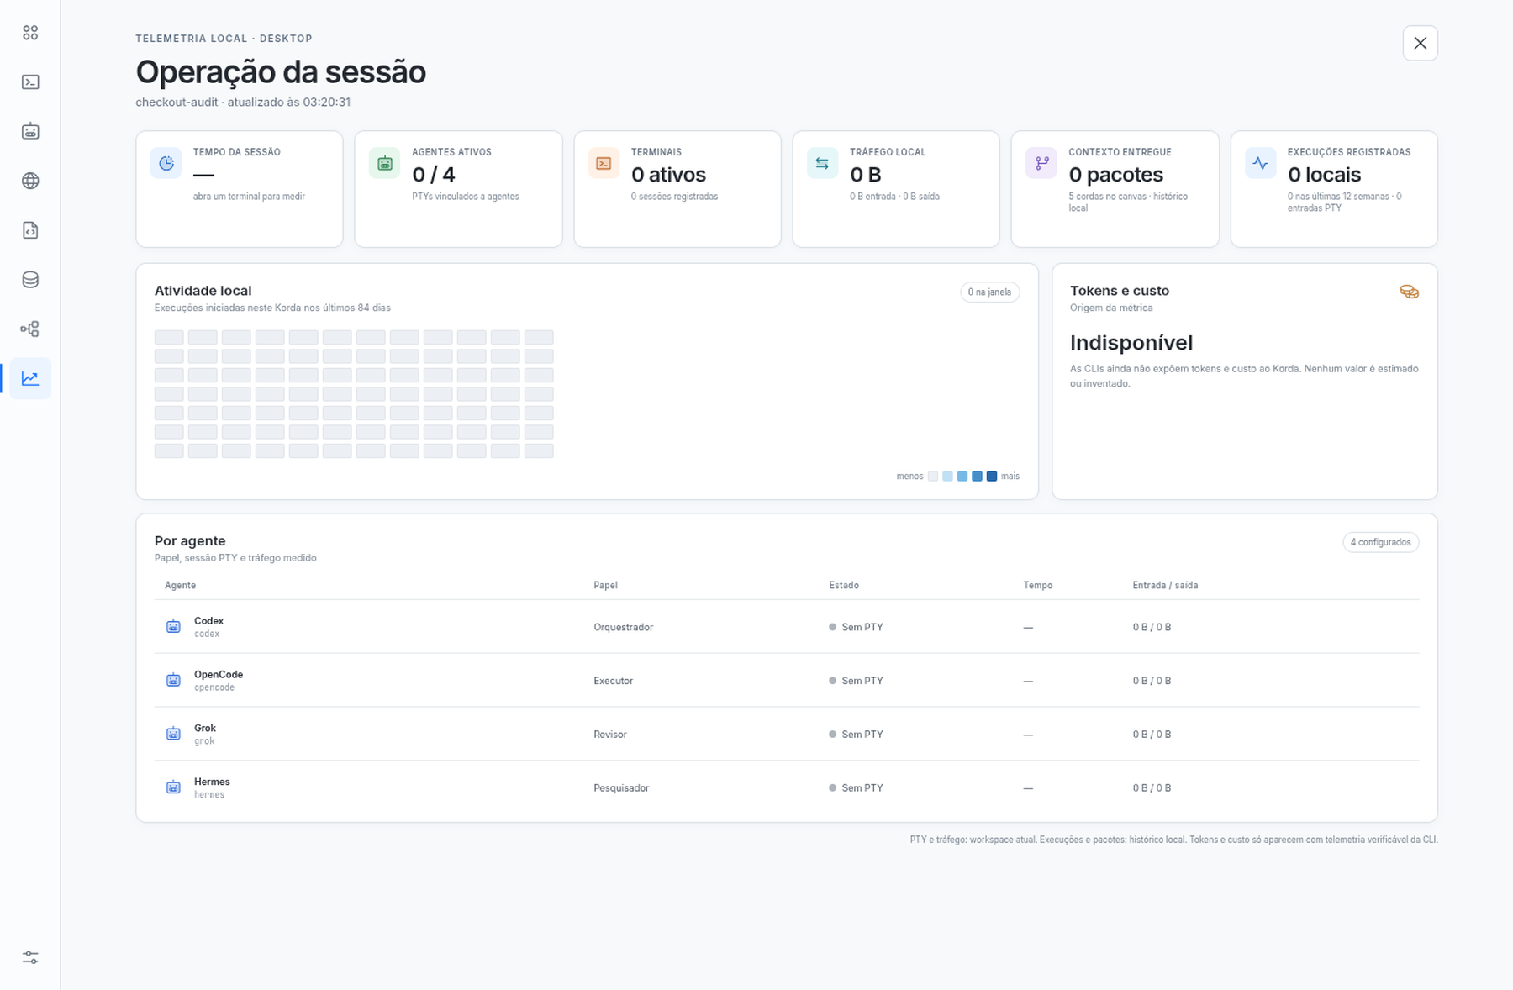Select the OpenCode agent row
Viewport: 1513px width, 990px height.
787,681
